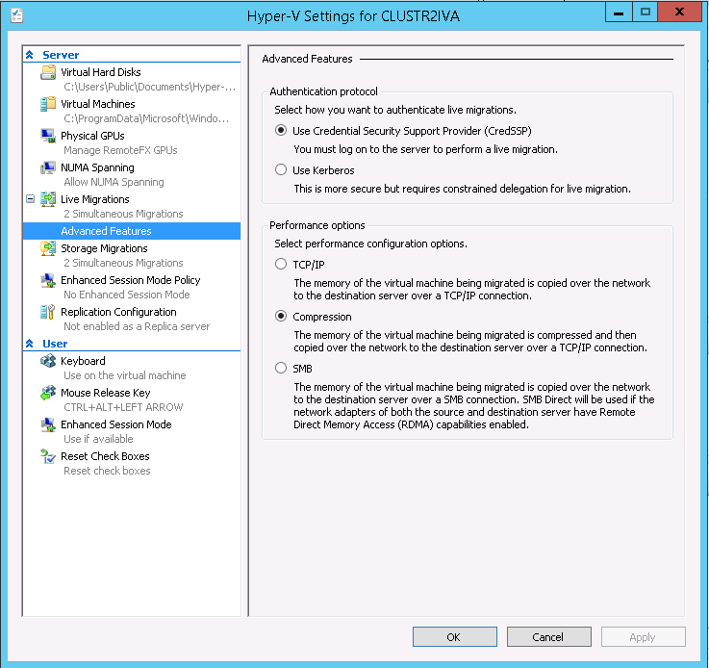Close the Hyper-V Settings window
709x668 pixels.
[679, 13]
